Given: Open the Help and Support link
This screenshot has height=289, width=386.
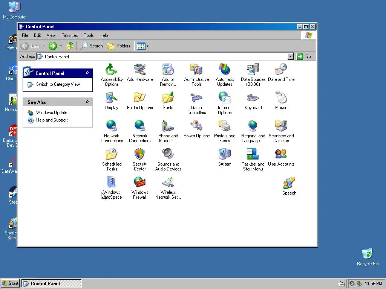Looking at the screenshot, I should click(x=52, y=120).
